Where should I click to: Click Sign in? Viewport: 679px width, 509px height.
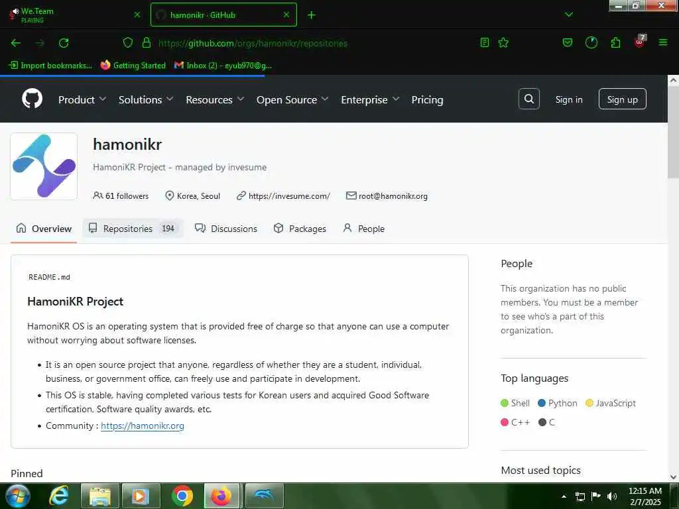568,99
